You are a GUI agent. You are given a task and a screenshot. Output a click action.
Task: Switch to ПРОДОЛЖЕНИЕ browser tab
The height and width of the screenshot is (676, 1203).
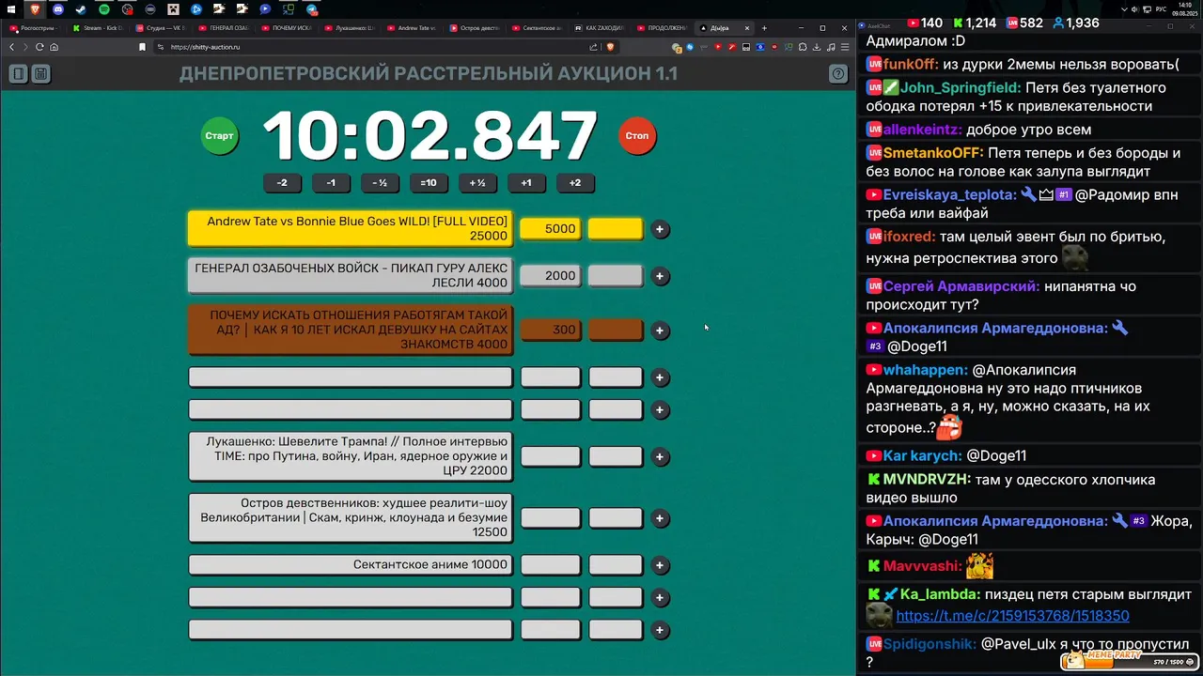click(x=662, y=28)
